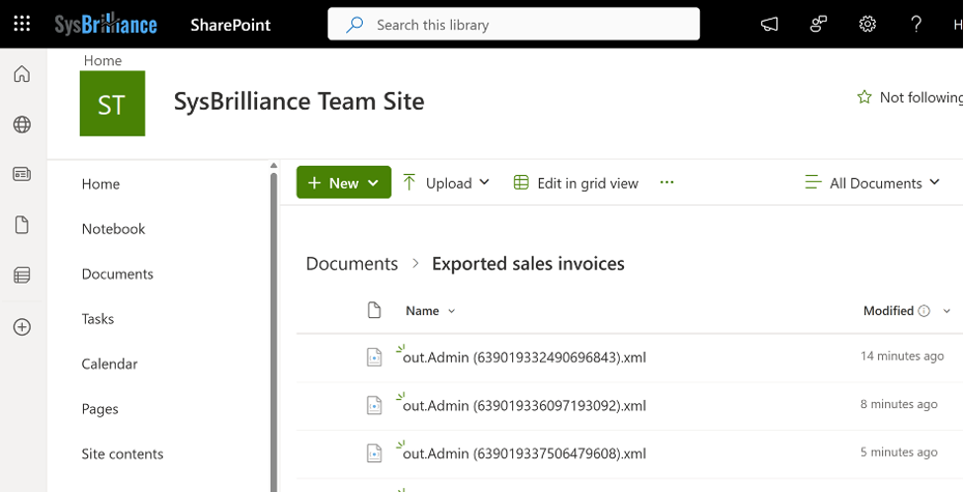Click the SysBrilliance Team Site title

point(299,101)
